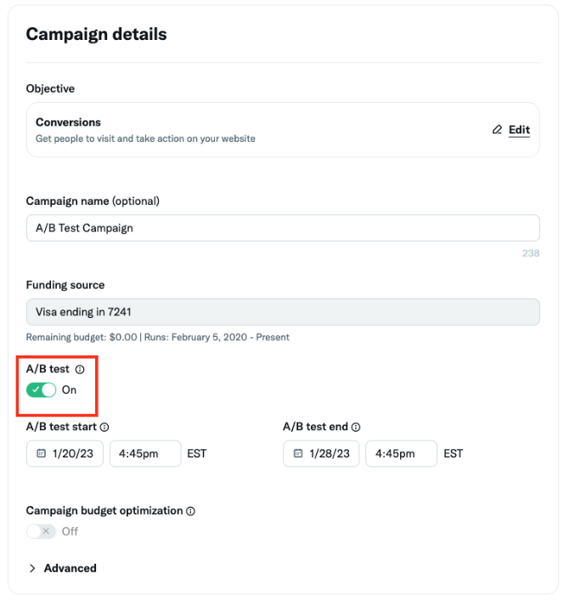
Task: Show info for A/B test start
Action: pos(104,428)
